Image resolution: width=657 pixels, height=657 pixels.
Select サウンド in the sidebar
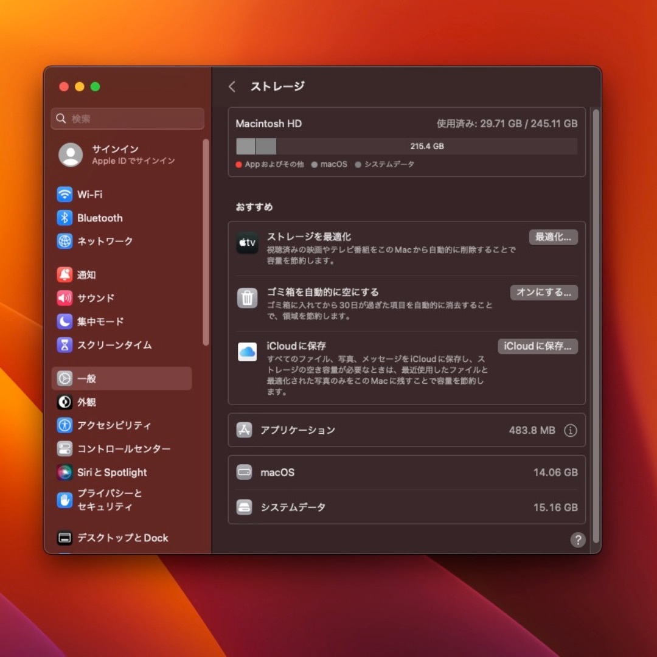[x=122, y=298]
